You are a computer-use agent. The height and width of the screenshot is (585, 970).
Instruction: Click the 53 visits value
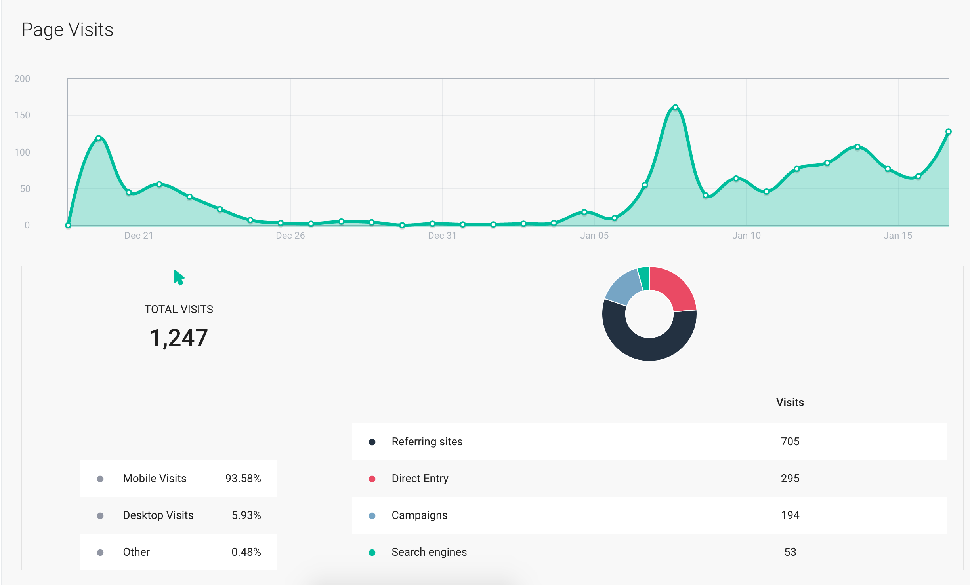(790, 552)
